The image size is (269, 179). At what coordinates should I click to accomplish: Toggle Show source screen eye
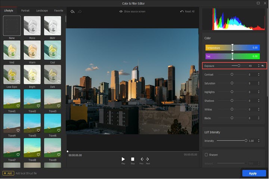pos(121,12)
